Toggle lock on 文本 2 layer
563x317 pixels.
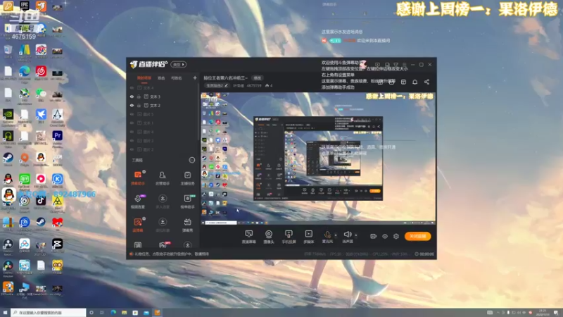pyautogui.click(x=139, y=105)
